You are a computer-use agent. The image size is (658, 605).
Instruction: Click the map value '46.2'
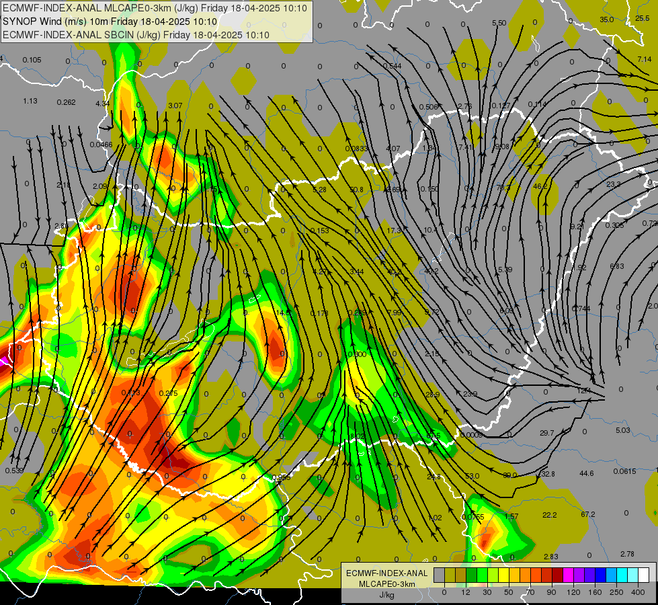[x=540, y=186]
